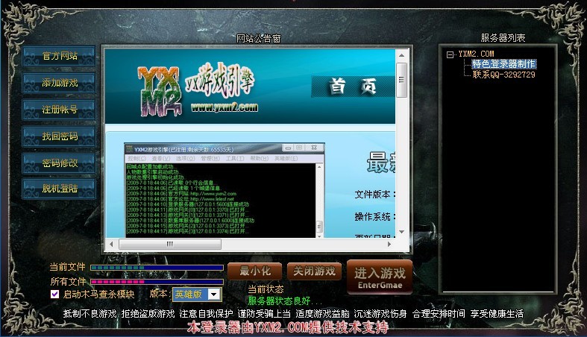The width and height of the screenshot is (587, 337).
Task: Click the announcement window's vertical scrollbar down arrow
Action: 401,232
